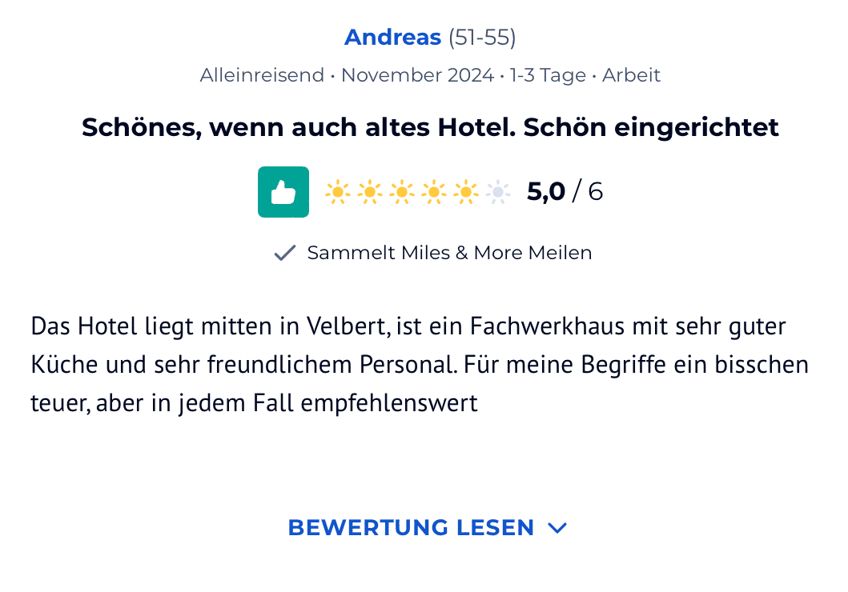This screenshot has height=592, width=848.
Task: Click the teal thumbs-up recommendation icon
Action: 283,192
